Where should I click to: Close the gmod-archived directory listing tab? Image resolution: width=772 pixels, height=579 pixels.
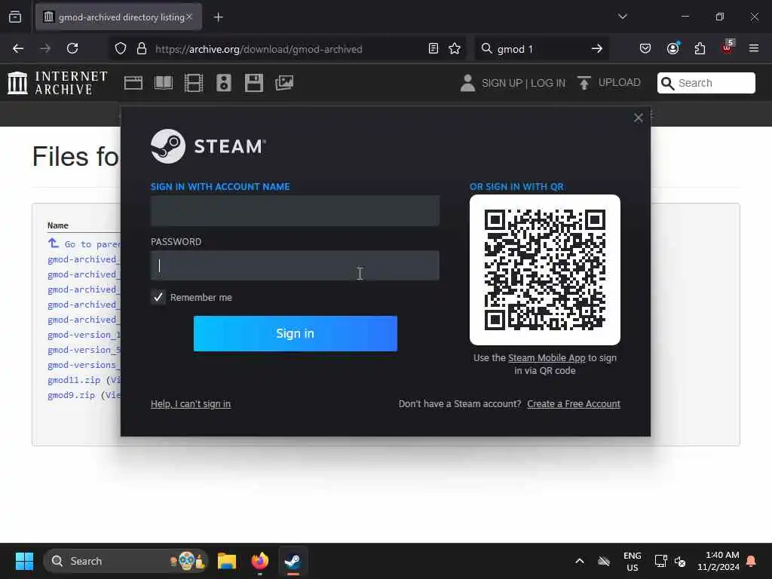pyautogui.click(x=189, y=17)
